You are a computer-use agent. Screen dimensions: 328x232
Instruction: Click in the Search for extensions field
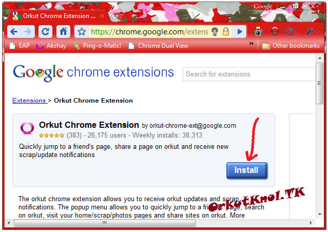coord(249,74)
